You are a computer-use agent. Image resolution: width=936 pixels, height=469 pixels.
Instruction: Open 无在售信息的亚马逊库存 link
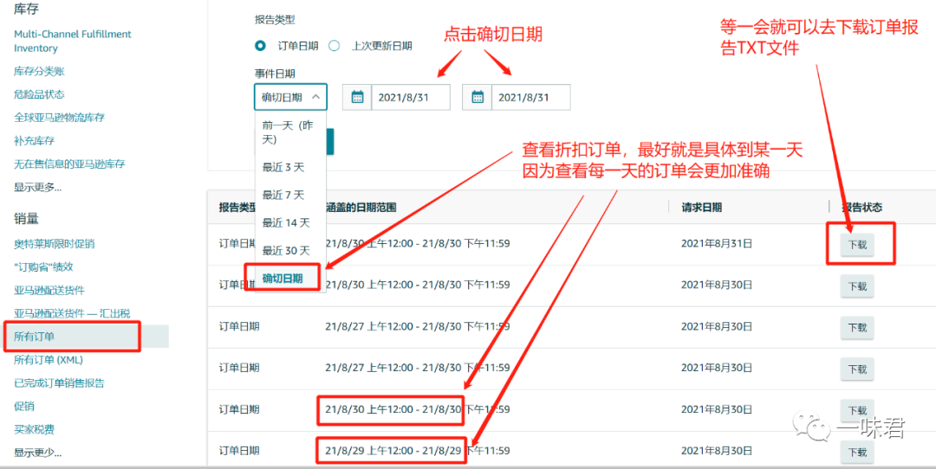pos(69,164)
